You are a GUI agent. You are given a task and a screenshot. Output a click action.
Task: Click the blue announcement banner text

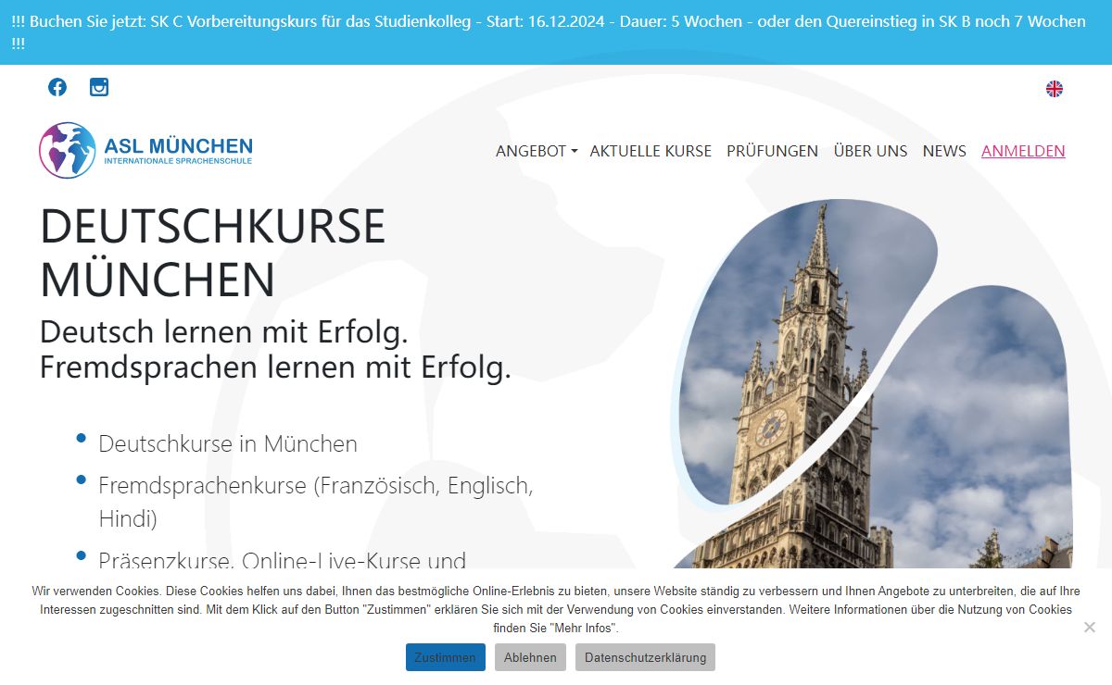pyautogui.click(x=549, y=32)
